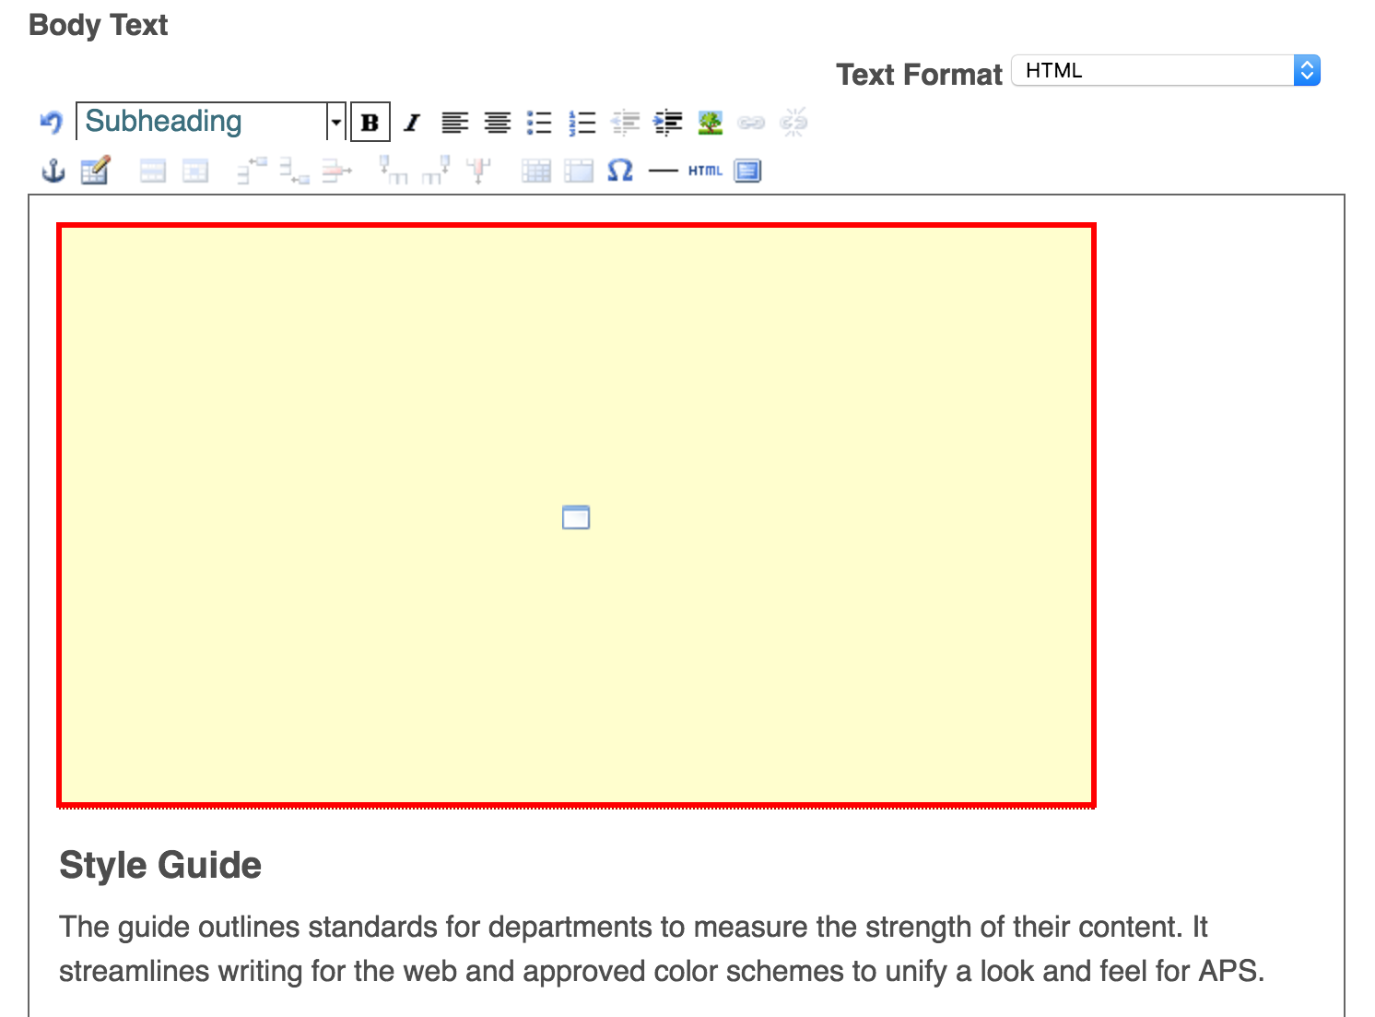Open the Subheading style dropdown
Viewport: 1375px width, 1017px height.
(x=211, y=122)
